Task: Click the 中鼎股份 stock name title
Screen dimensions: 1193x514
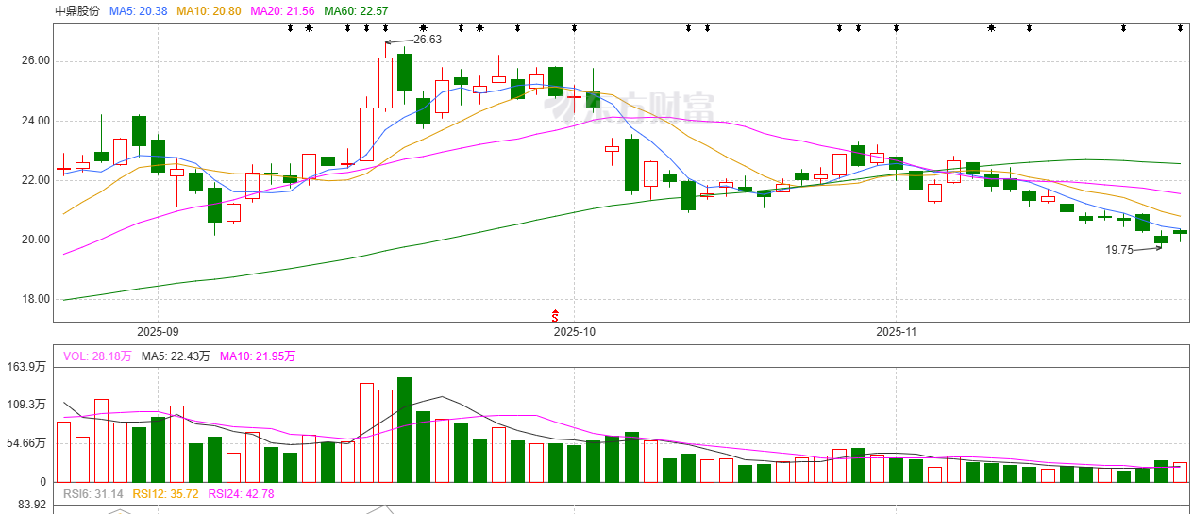Action: coord(77,10)
